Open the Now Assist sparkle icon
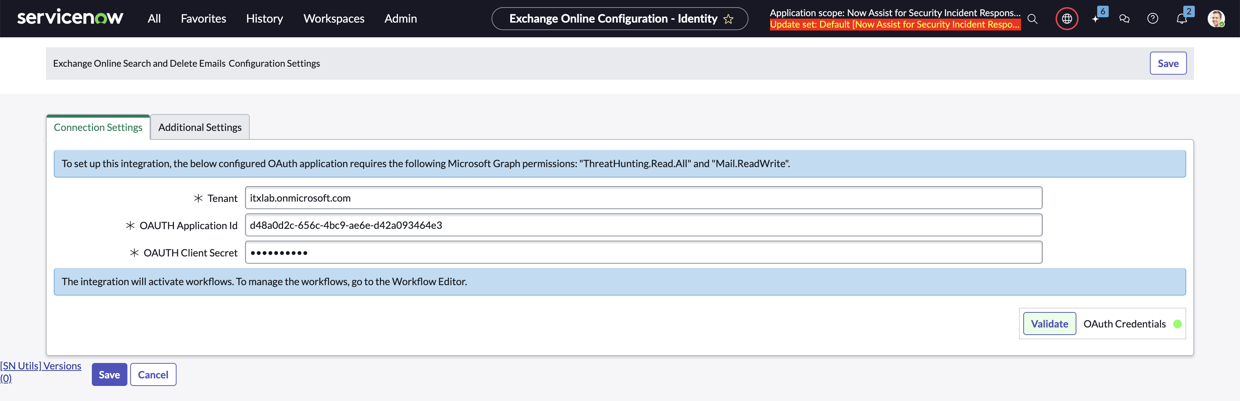 tap(1096, 19)
